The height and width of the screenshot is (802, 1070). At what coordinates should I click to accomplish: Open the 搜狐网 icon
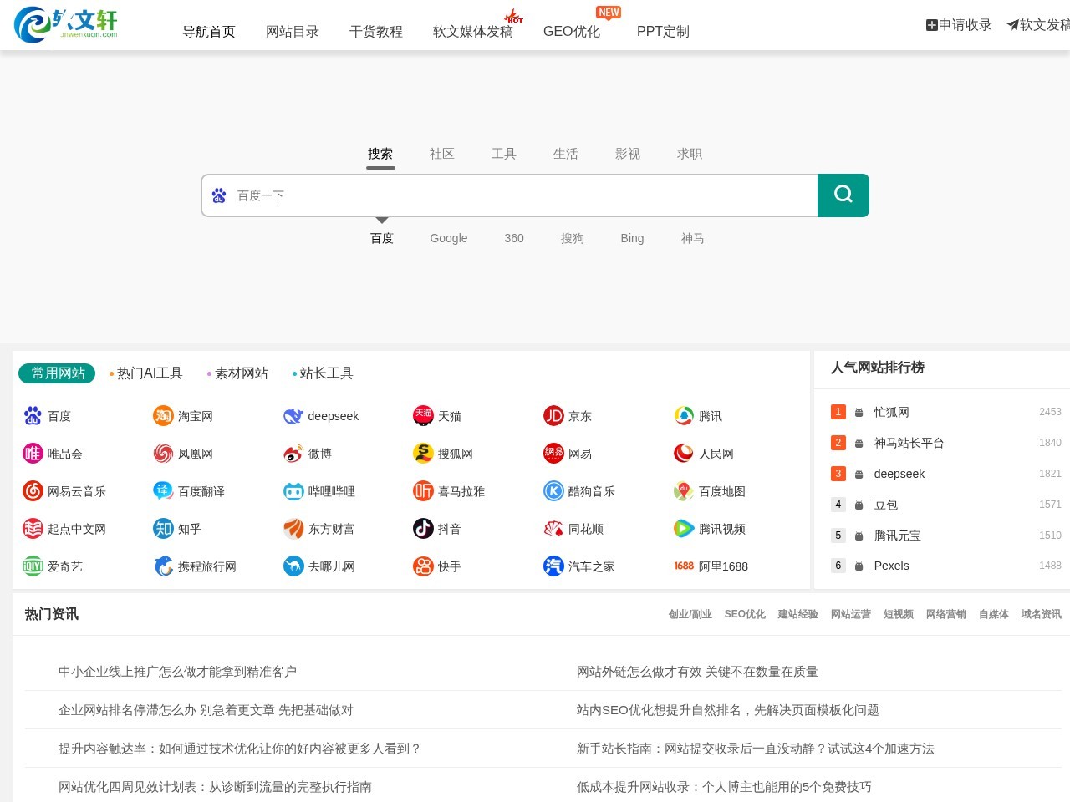423,454
